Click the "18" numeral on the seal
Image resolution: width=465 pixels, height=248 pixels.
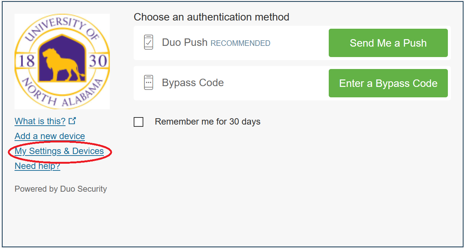click(26, 61)
